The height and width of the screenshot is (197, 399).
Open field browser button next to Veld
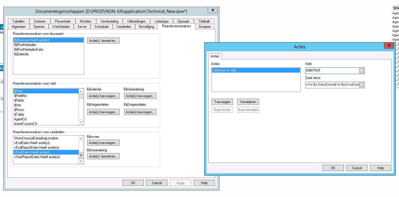point(361,71)
